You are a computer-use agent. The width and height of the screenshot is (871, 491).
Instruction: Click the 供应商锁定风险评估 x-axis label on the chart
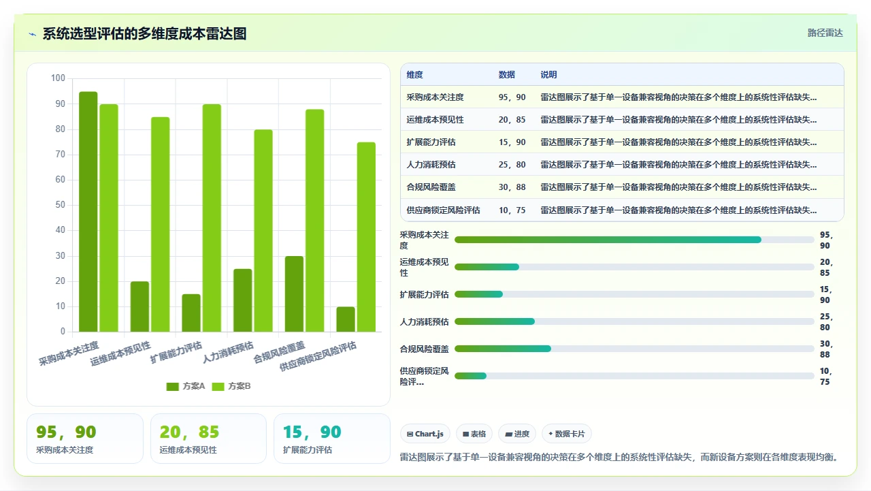click(318, 356)
